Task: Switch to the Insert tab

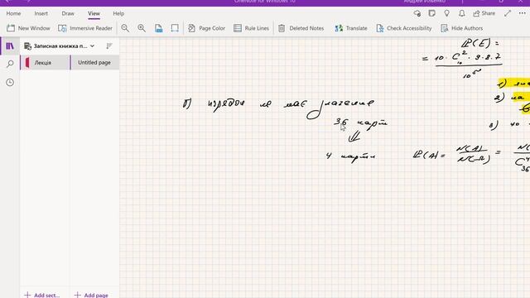Action: [x=41, y=13]
